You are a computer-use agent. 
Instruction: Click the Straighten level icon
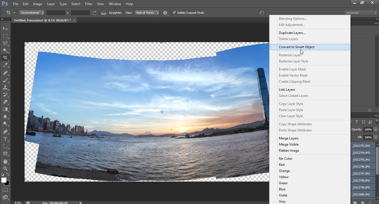[x=104, y=13]
